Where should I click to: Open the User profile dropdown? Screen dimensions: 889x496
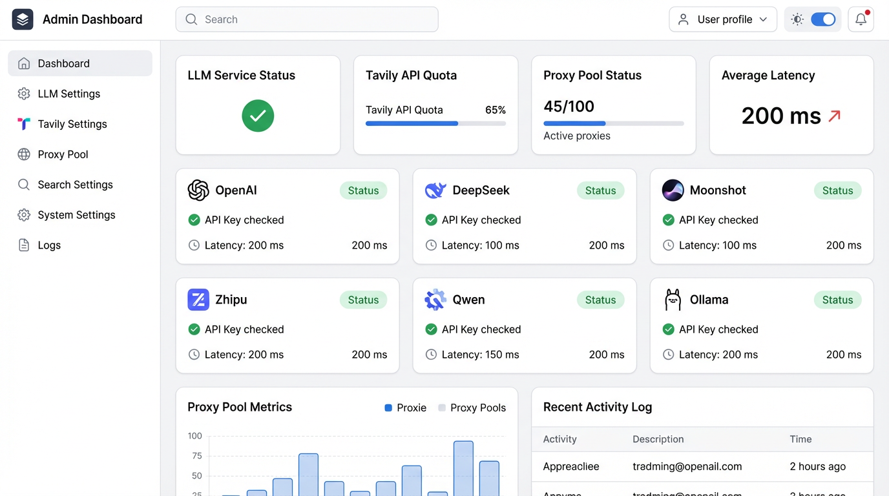[722, 19]
